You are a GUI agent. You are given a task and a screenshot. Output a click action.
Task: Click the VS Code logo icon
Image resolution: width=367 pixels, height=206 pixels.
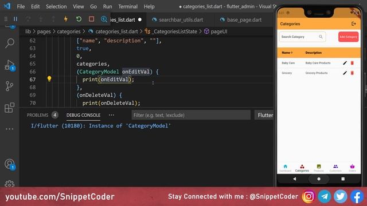click(x=7, y=6)
